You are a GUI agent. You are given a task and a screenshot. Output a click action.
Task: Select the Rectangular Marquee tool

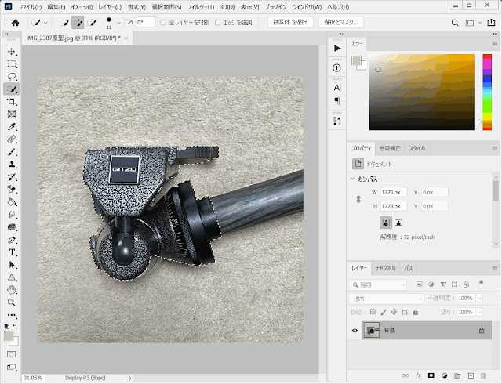click(x=12, y=64)
